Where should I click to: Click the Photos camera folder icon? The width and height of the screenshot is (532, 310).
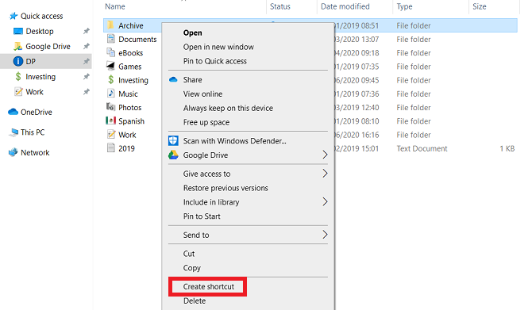coord(110,107)
